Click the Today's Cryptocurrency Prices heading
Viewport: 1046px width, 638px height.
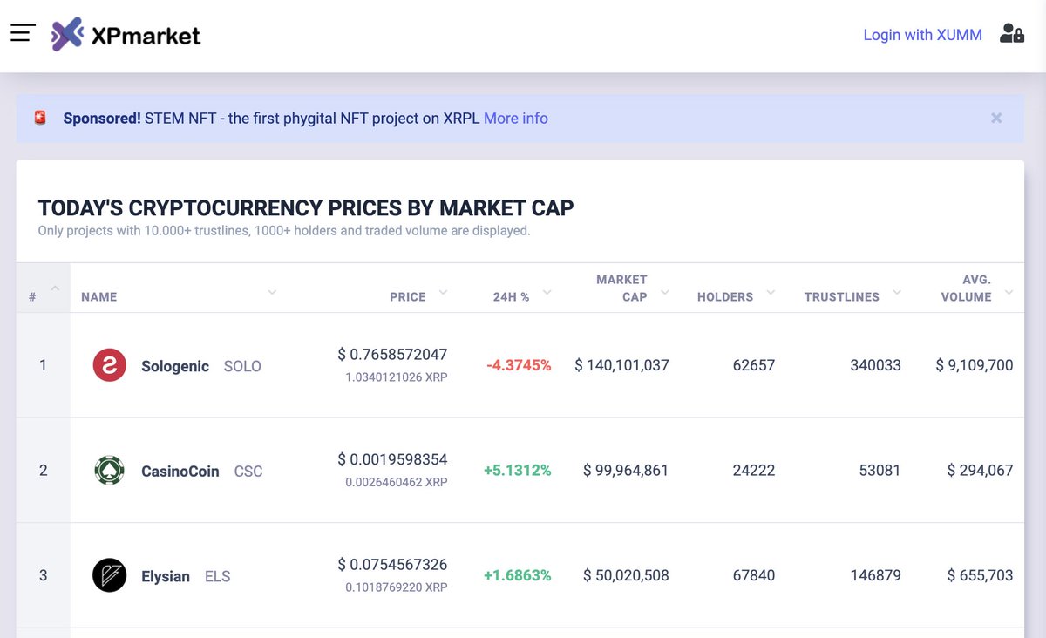pos(306,208)
